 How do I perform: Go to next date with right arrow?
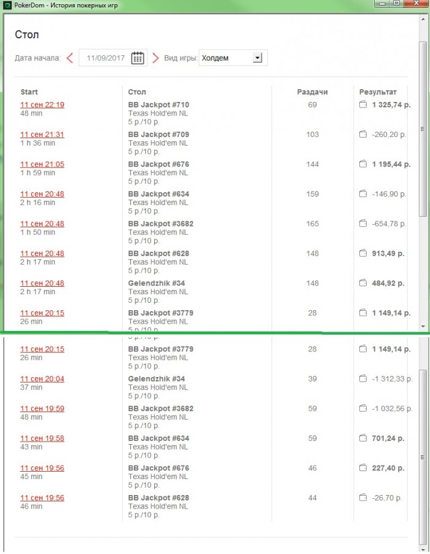(x=155, y=58)
